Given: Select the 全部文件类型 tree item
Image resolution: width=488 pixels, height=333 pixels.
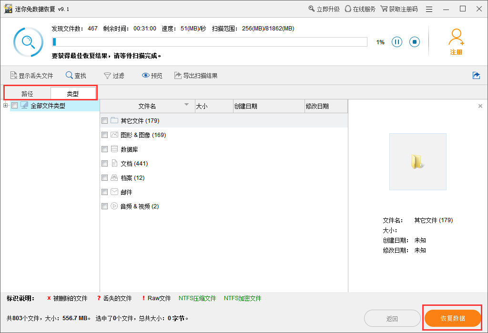Looking at the screenshot, I should pyautogui.click(x=48, y=106).
